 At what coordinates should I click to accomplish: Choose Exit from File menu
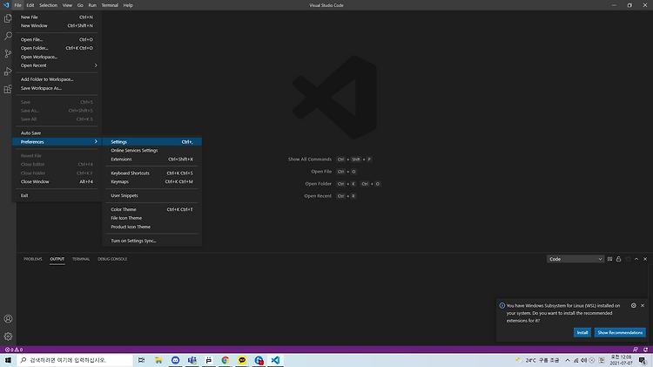point(57,195)
